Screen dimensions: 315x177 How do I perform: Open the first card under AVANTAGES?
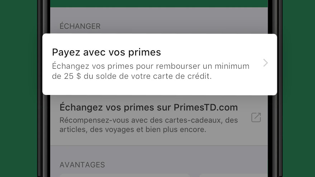pos(125,176)
